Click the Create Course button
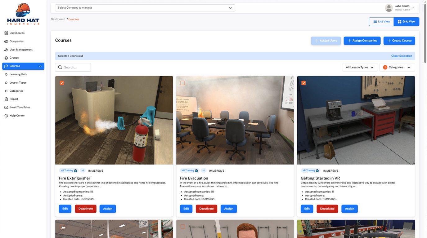 (x=399, y=41)
